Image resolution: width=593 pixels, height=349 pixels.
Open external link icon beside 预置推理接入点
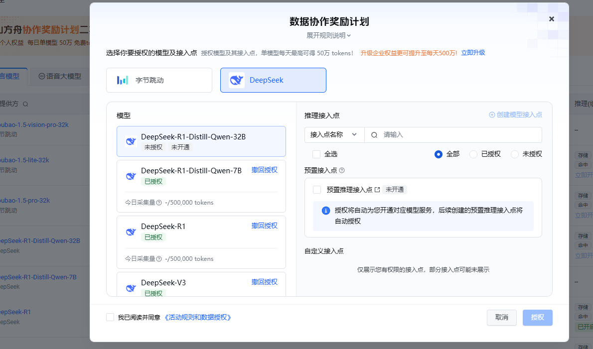(377, 190)
